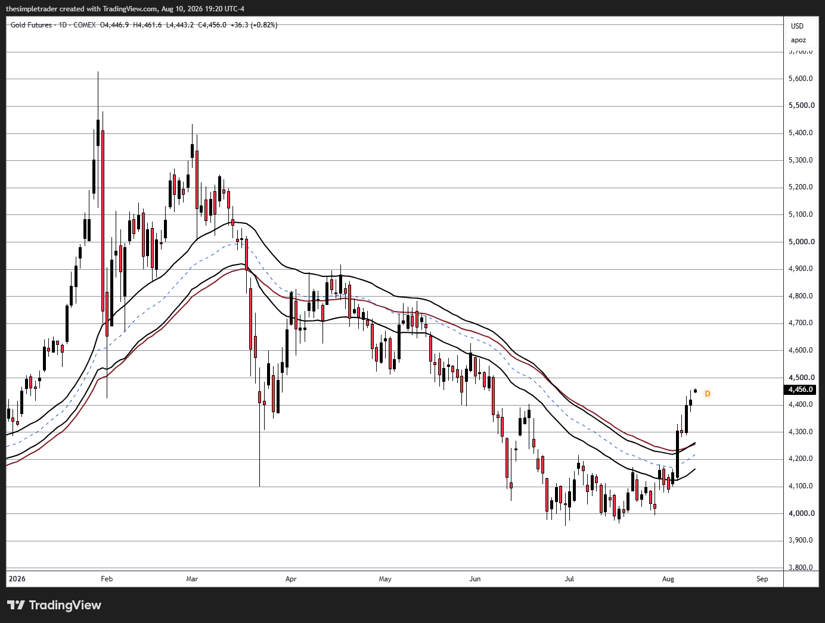Select the high value H4,461.6

tap(147, 25)
